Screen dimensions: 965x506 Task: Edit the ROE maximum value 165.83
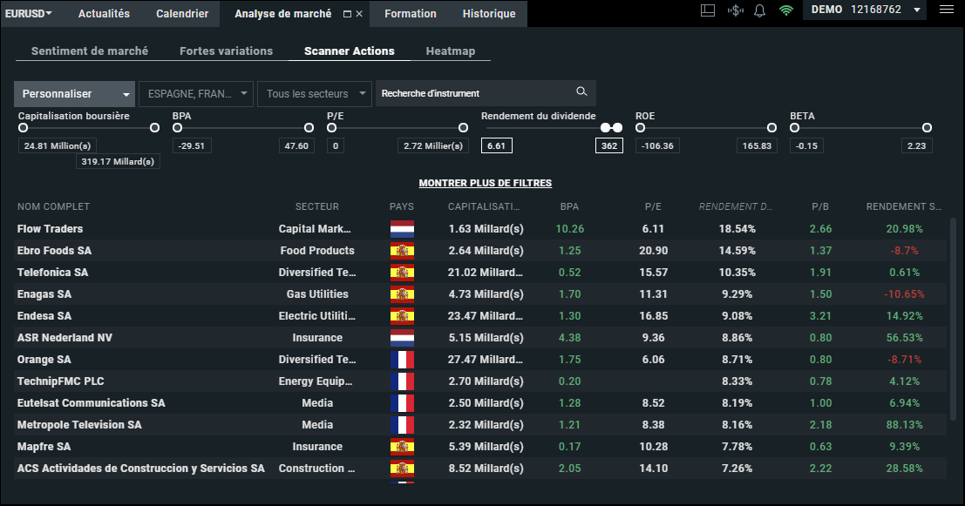(x=757, y=145)
